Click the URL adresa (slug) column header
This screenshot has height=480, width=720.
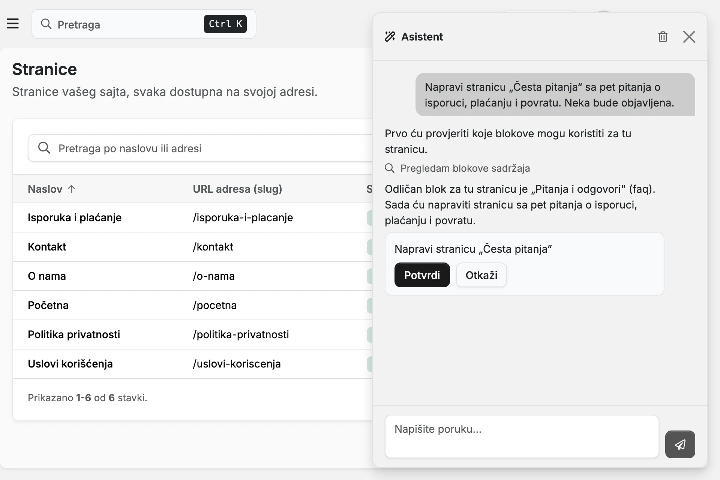(237, 189)
